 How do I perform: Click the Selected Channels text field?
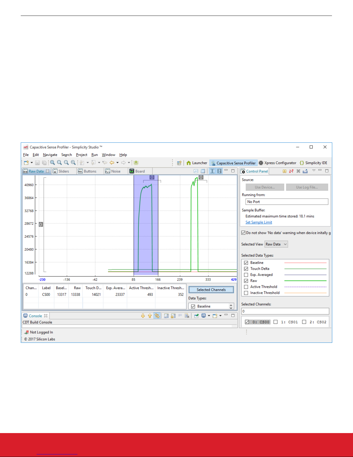pos(285,311)
